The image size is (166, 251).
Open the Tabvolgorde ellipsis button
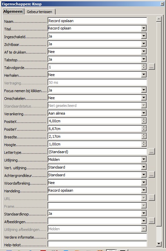(152, 66)
